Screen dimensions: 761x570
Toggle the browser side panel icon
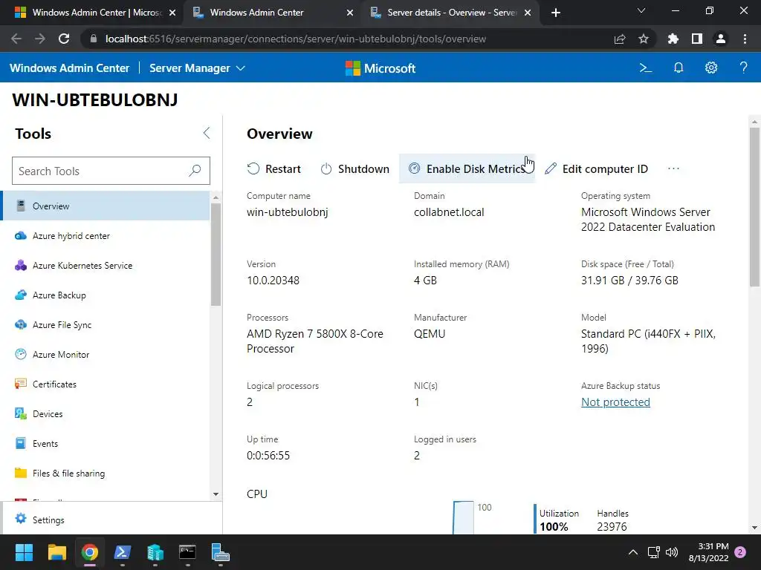[697, 39]
